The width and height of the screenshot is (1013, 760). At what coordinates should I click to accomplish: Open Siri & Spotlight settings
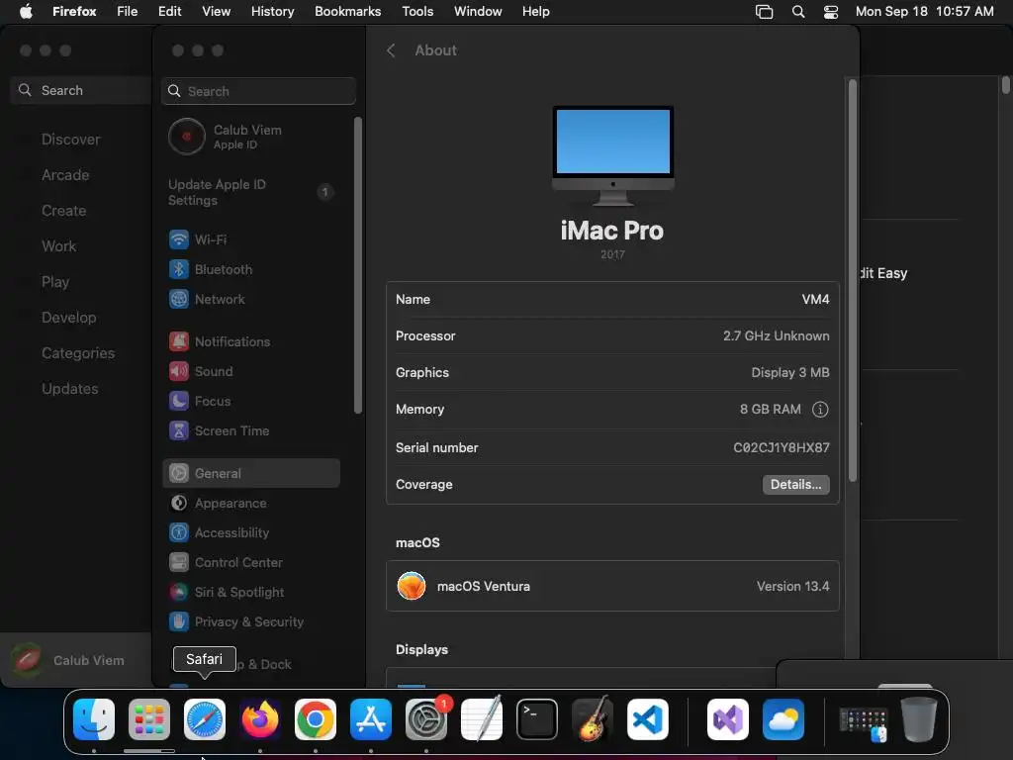(x=251, y=592)
